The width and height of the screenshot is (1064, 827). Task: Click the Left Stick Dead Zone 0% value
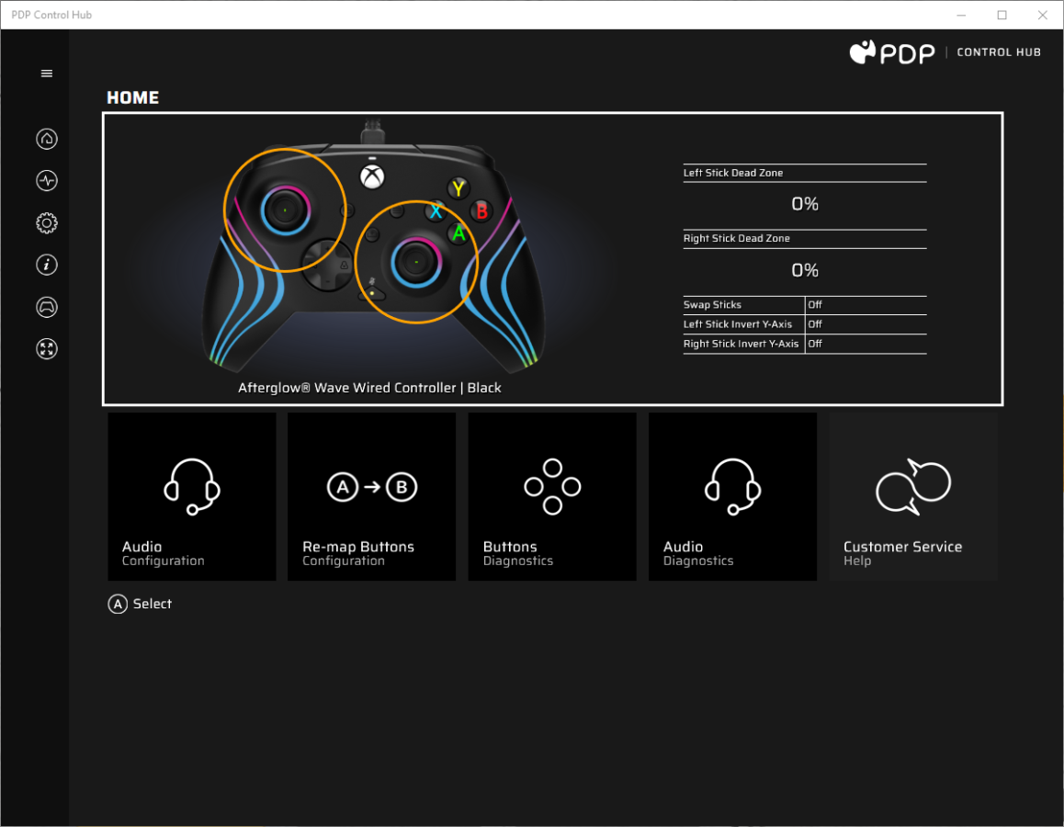click(805, 204)
